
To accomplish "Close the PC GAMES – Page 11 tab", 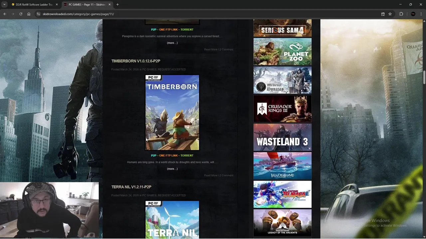I will (x=109, y=5).
